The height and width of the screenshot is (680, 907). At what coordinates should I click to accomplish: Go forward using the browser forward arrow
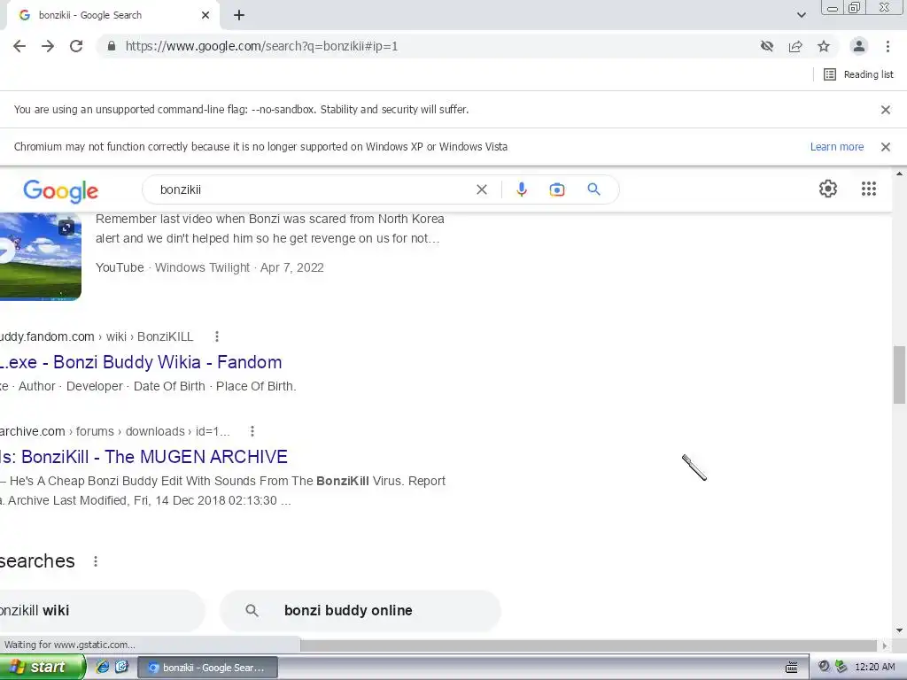pyautogui.click(x=48, y=46)
